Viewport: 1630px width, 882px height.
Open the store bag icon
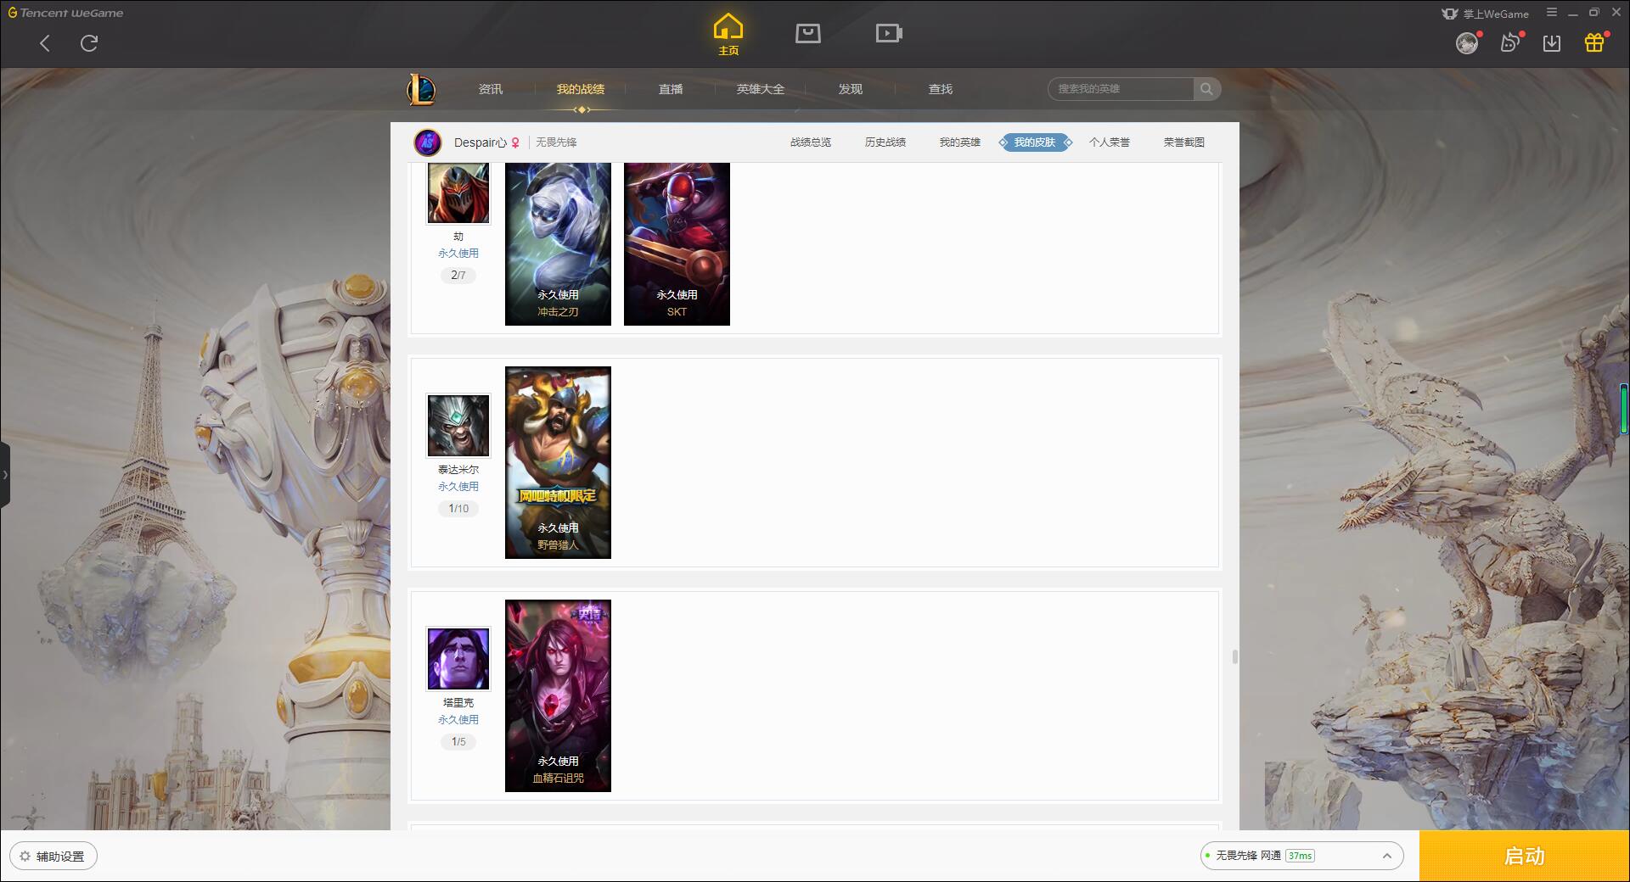tap(807, 33)
